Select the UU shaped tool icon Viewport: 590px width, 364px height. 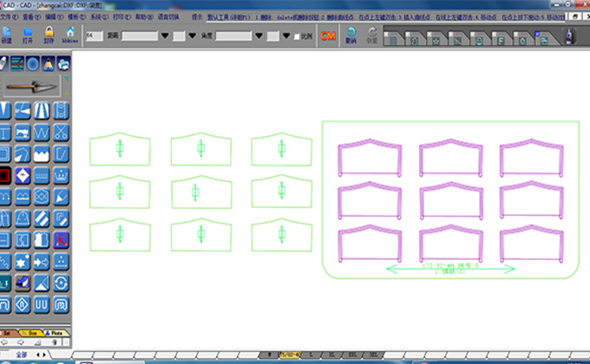(x=42, y=304)
